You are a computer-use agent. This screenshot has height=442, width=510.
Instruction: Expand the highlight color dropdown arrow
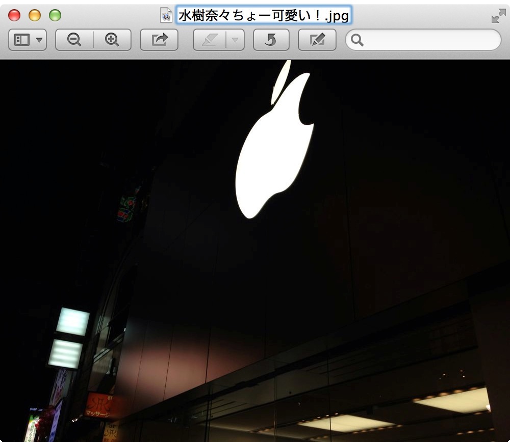235,40
